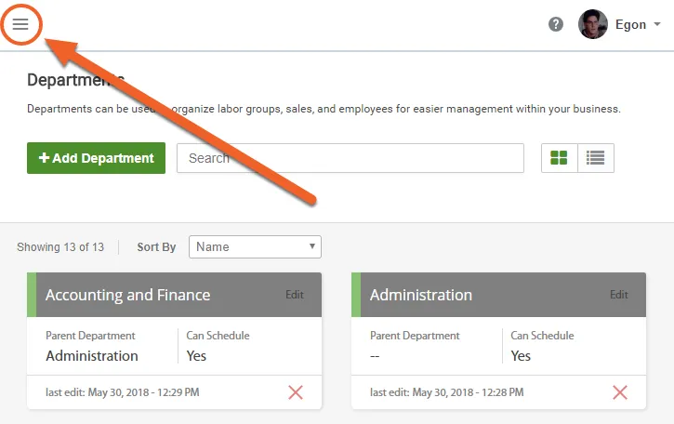The image size is (674, 424).
Task: Open the hamburger navigation menu
Action: pyautogui.click(x=20, y=24)
